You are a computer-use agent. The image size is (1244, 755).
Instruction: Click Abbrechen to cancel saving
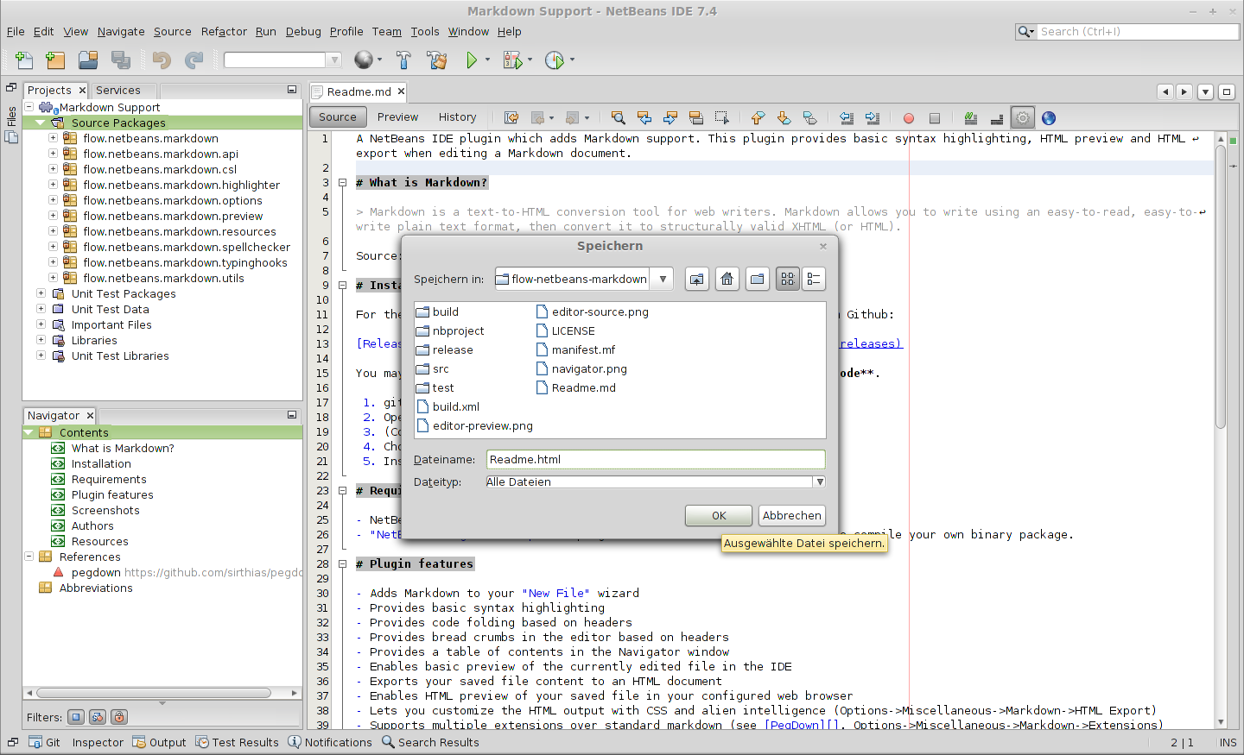(791, 515)
